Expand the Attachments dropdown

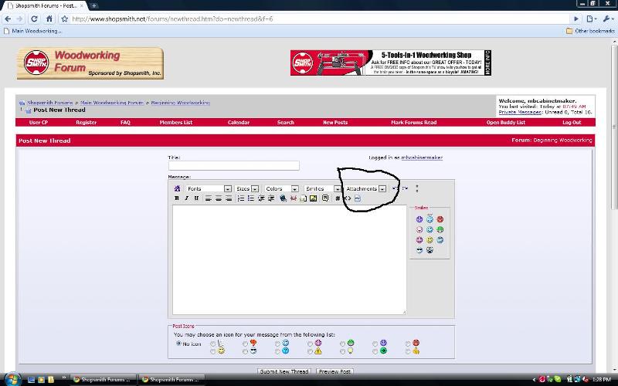click(365, 188)
